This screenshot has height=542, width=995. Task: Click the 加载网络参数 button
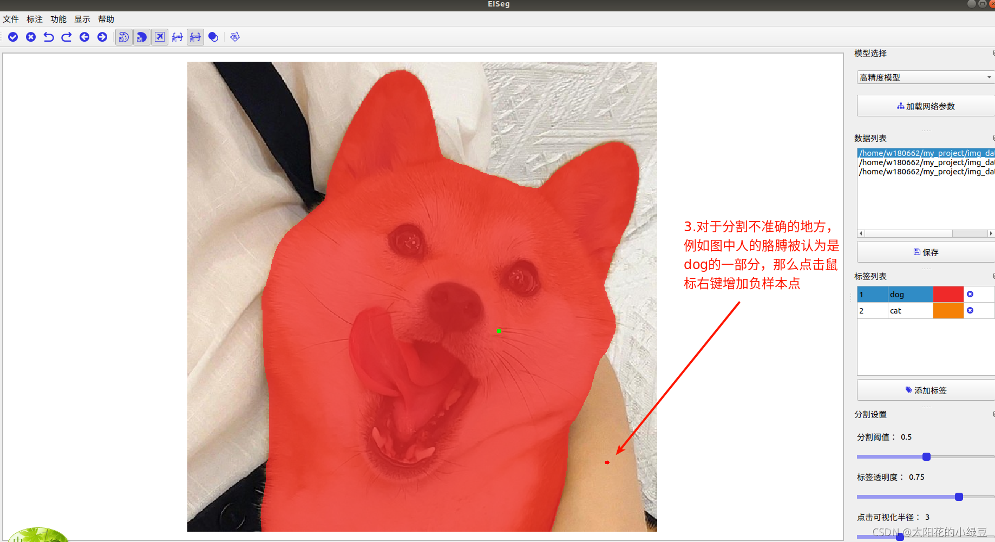pos(926,106)
